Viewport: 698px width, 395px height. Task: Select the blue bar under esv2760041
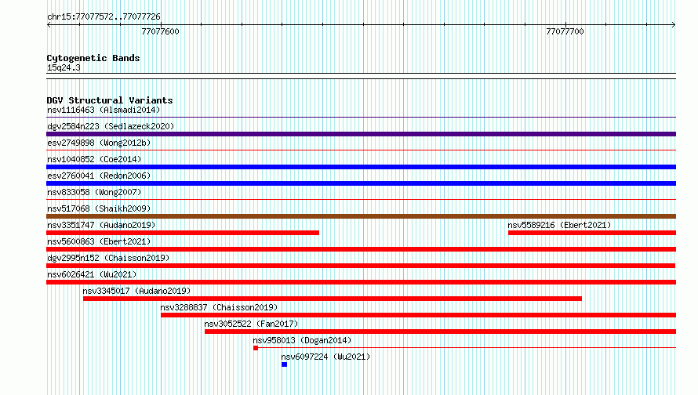click(x=361, y=183)
